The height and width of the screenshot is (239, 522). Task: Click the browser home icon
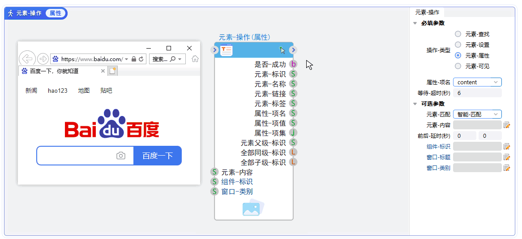pos(195,59)
